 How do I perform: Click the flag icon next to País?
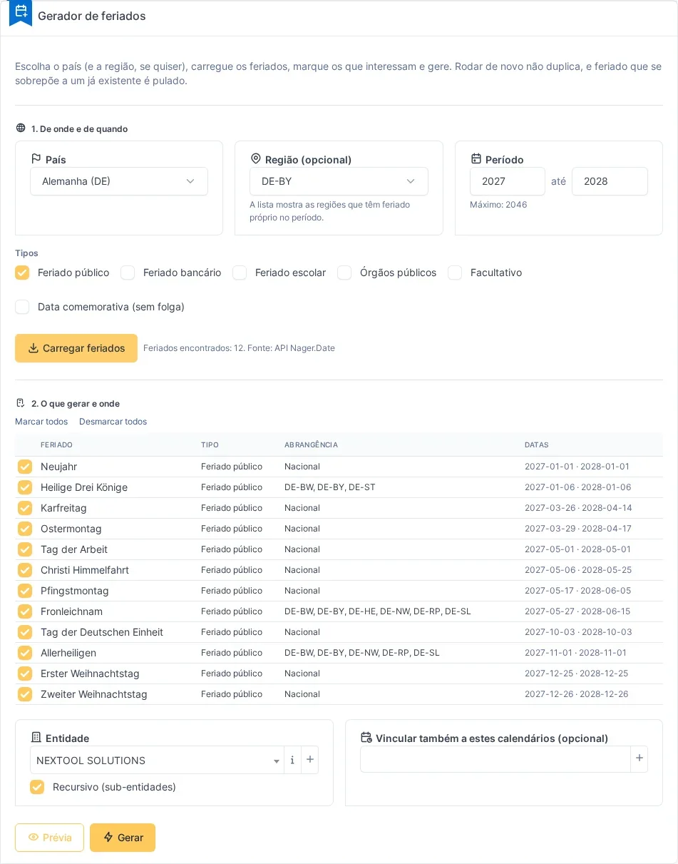(x=36, y=159)
